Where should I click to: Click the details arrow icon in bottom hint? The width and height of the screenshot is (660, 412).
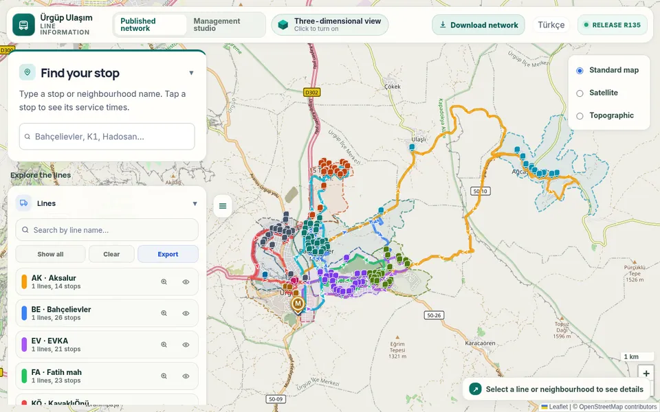tap(475, 389)
